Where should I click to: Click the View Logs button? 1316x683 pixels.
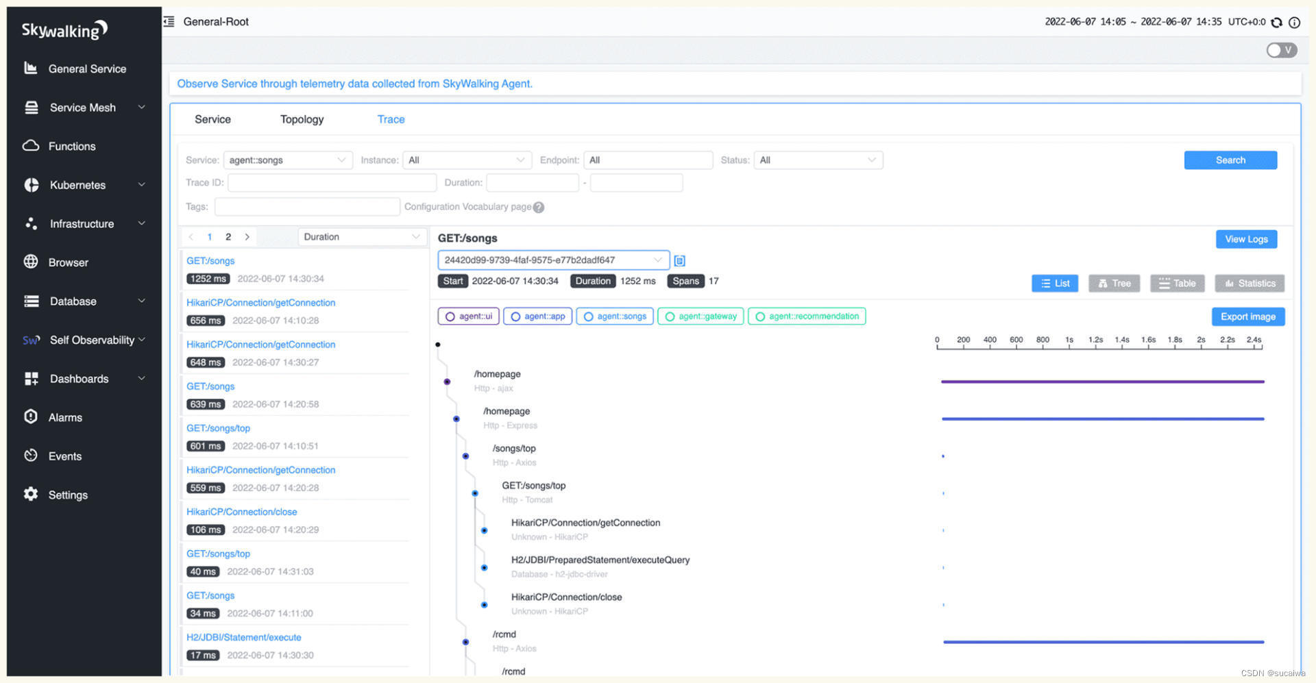(x=1245, y=239)
